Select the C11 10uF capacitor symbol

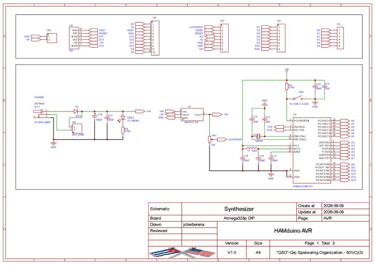click(x=324, y=86)
